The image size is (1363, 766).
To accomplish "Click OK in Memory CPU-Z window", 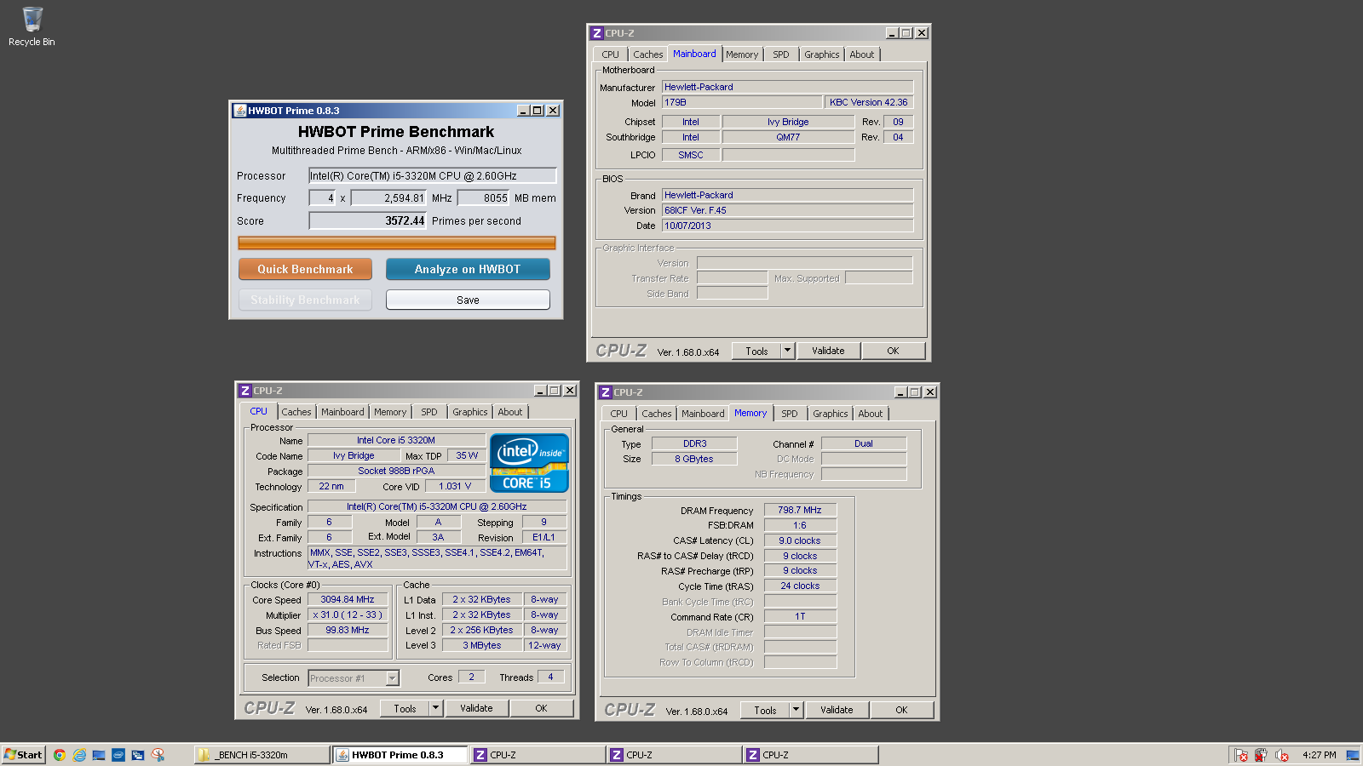I will [901, 710].
